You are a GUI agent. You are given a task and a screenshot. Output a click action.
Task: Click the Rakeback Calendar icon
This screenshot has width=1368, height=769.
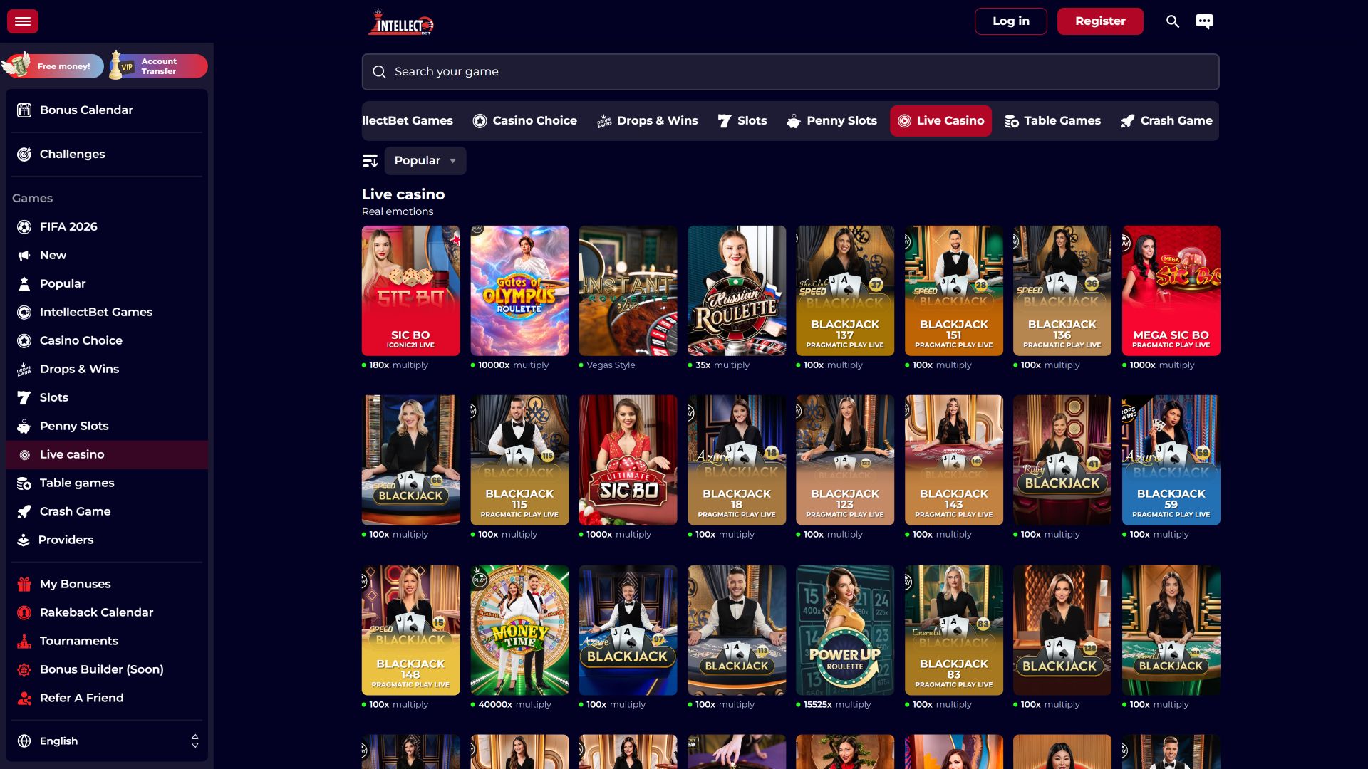(x=24, y=613)
